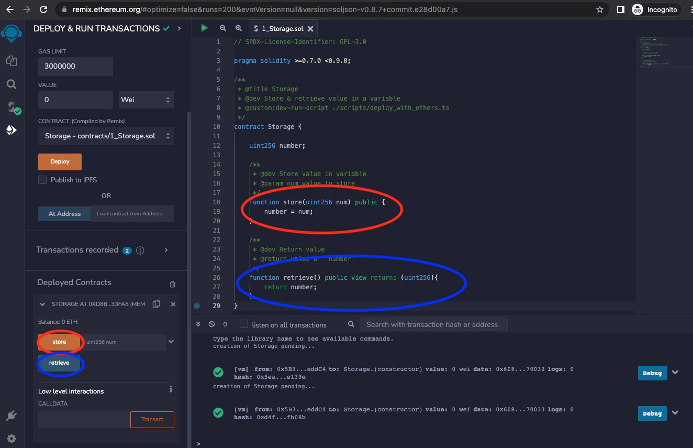Zoom out the editor font
The height and width of the screenshot is (448, 693).
click(223, 28)
